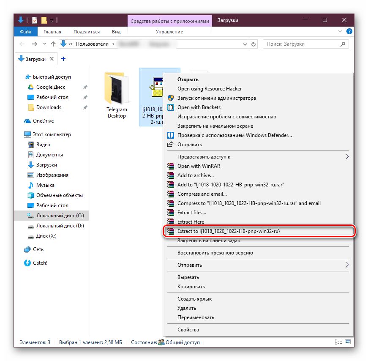
Task: Click the OneDrive cloud icon
Action: tap(28, 121)
